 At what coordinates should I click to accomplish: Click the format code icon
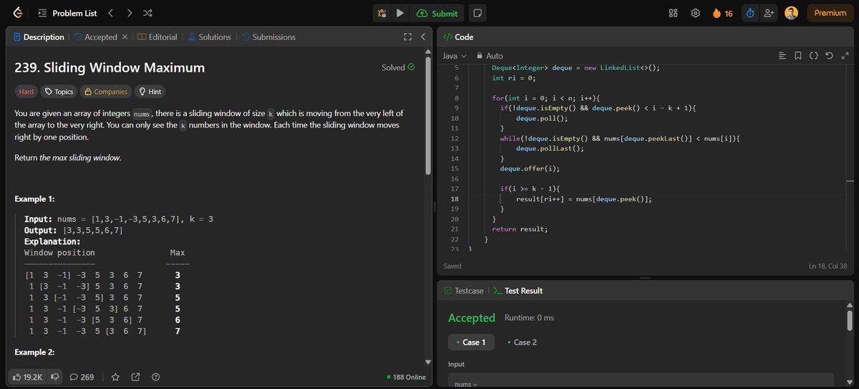[782, 55]
